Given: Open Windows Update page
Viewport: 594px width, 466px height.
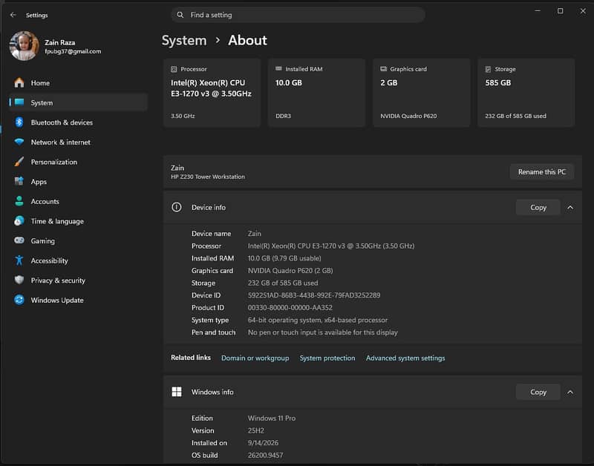Looking at the screenshot, I should coord(79,300).
